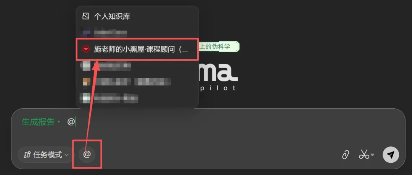Screen dimensions: 412x175
Task: Click the 个人知识库 folder icon
Action: pos(86,16)
